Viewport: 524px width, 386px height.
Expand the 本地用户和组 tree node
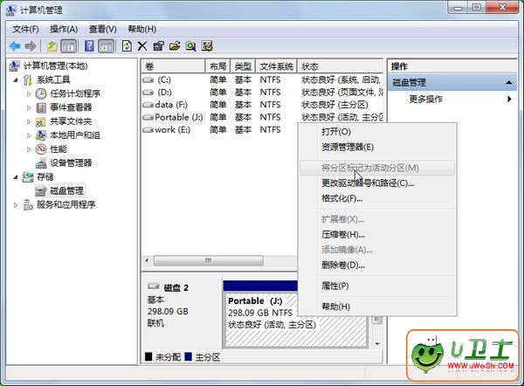[29, 135]
